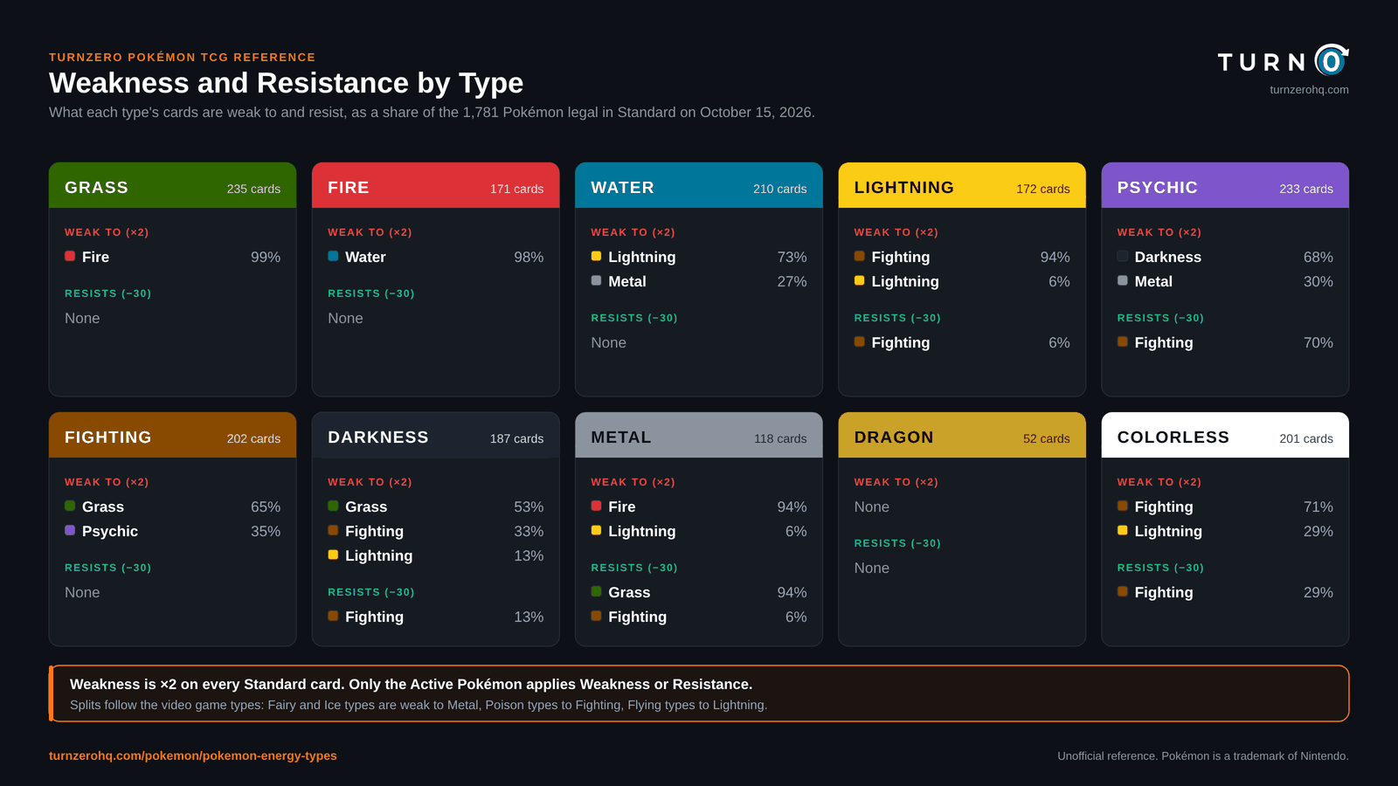
Task: Click the Colorless card header
Action: pos(1225,435)
